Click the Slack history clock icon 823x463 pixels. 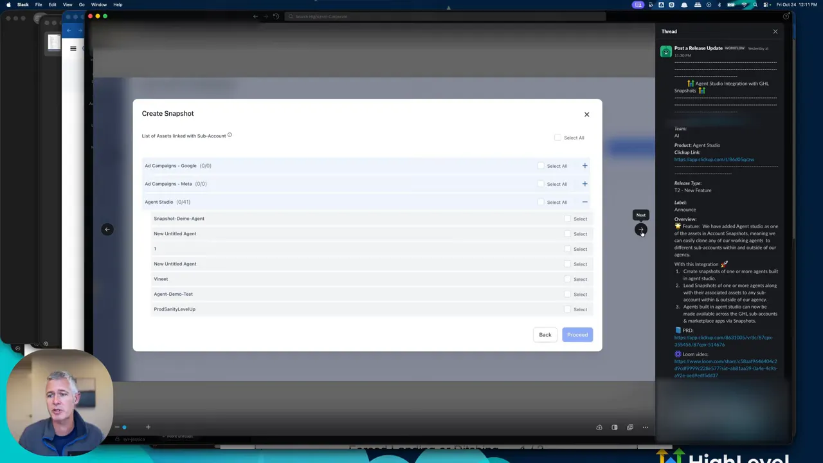(x=276, y=16)
